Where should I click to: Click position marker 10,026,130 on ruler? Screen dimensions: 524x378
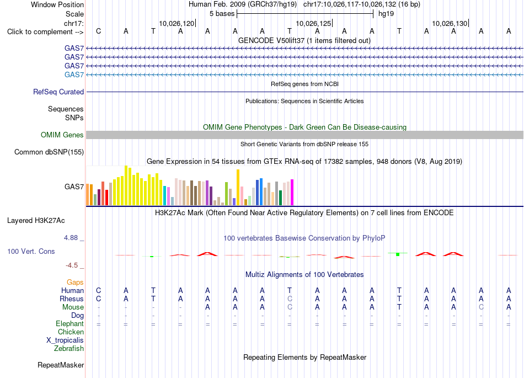(450, 23)
